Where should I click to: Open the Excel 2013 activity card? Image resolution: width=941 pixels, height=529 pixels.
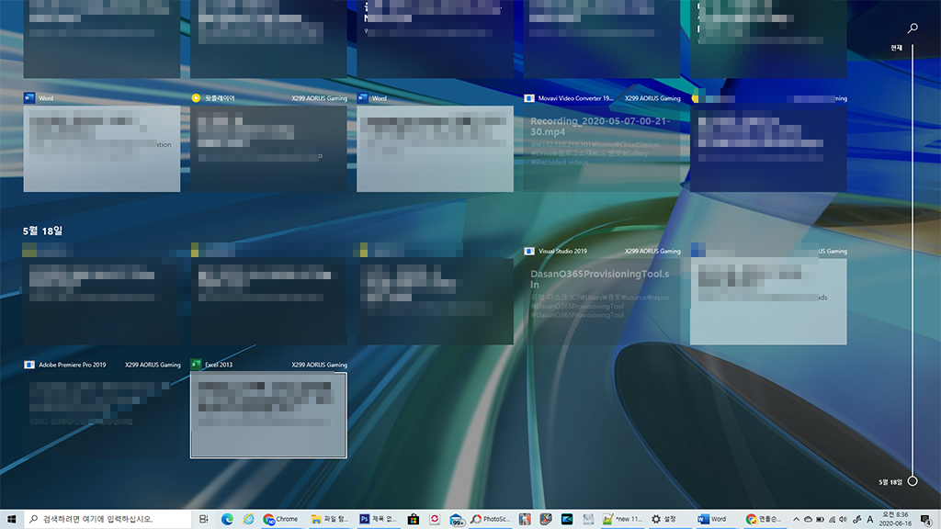coord(268,415)
